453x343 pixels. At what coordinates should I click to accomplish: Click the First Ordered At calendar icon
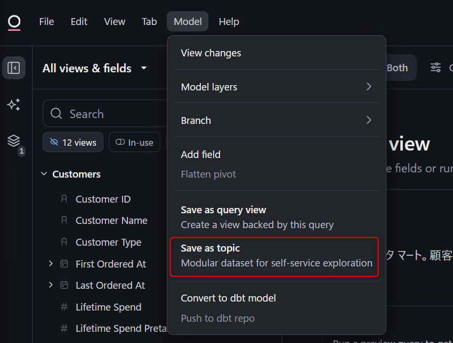[x=64, y=264]
